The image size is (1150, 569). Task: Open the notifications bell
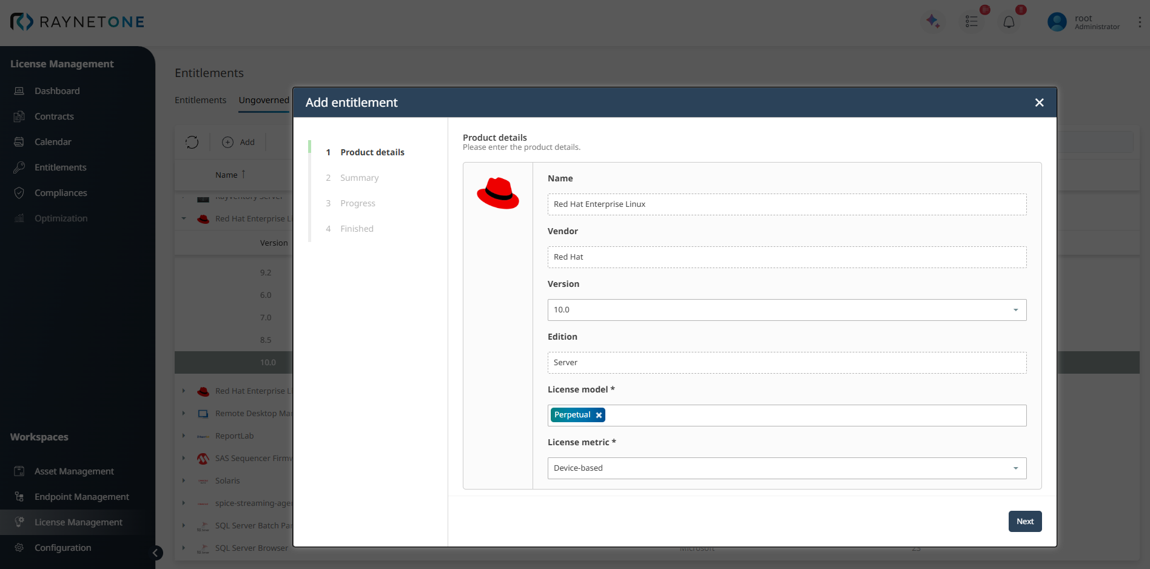coord(1009,22)
